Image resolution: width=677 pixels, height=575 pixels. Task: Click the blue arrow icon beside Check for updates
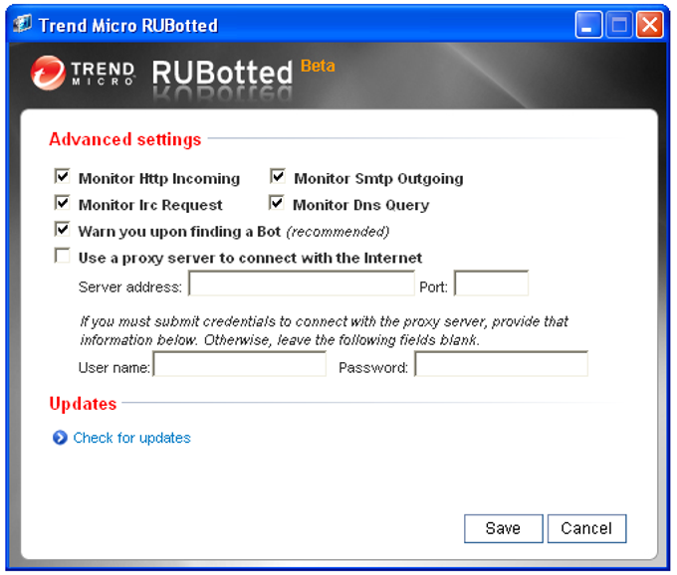point(60,438)
